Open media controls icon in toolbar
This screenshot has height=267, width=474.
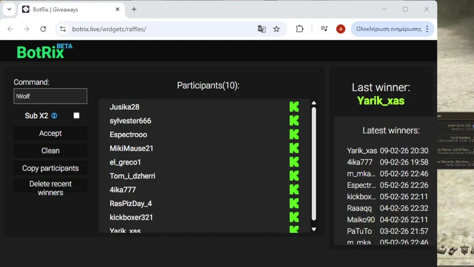[324, 29]
